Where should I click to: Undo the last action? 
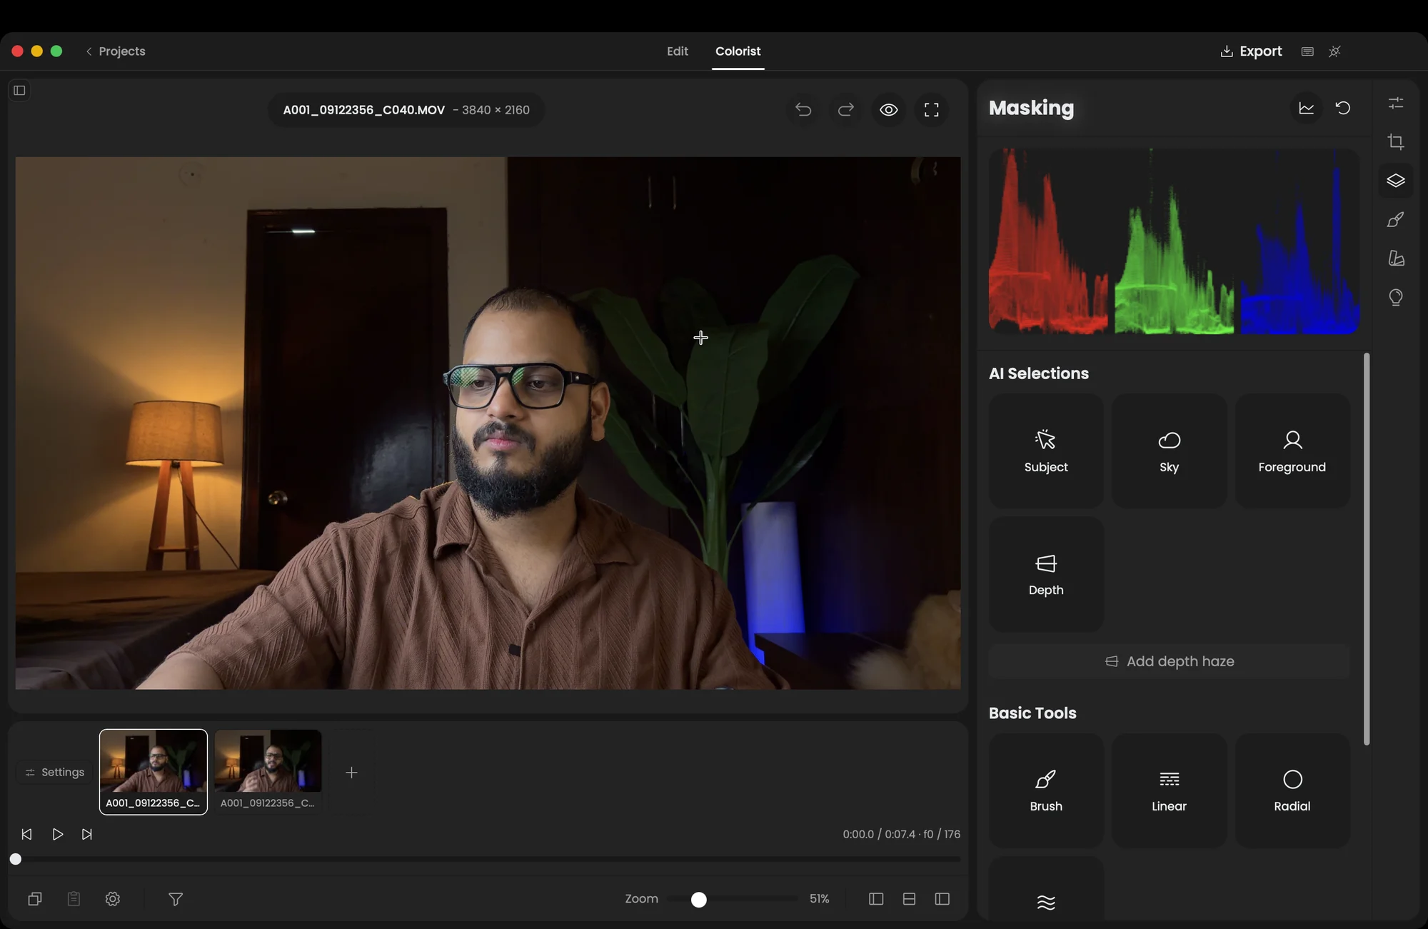coord(803,110)
